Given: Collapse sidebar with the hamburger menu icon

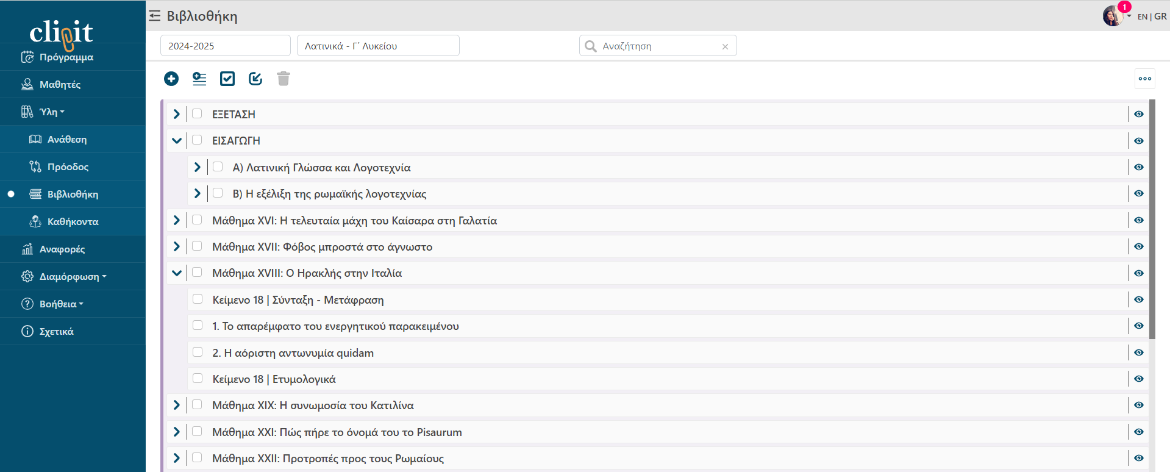Looking at the screenshot, I should click(155, 16).
